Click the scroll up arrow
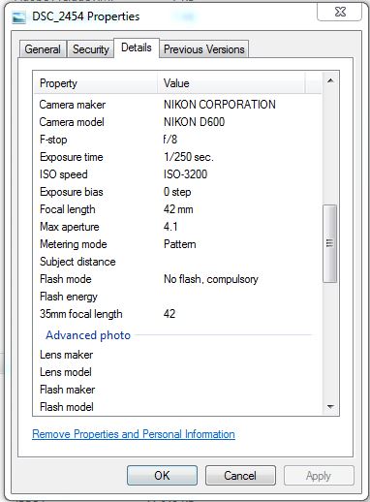Image resolution: width=370 pixels, height=502 pixels. 330,80
